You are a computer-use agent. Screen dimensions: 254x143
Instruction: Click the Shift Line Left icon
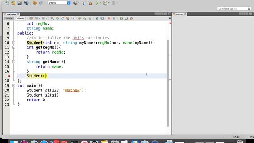[x=97, y=19]
